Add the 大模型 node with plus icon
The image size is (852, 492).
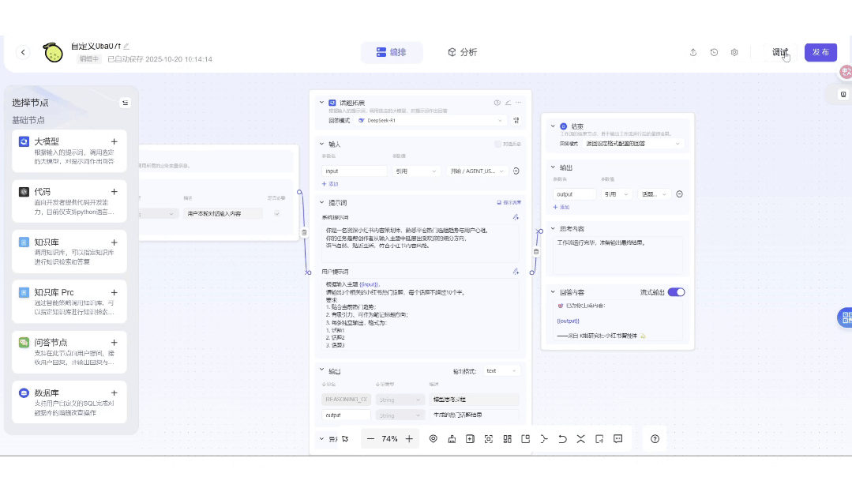(114, 141)
